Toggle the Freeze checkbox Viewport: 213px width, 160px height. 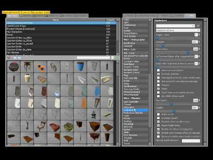158,85
